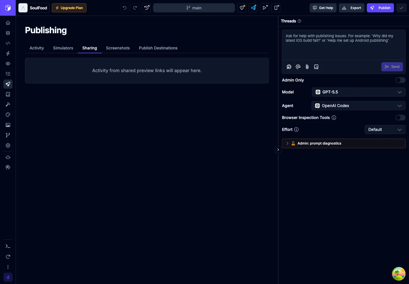Open the security shield icon
Viewport: 409px width, 284px height.
(x=242, y=8)
